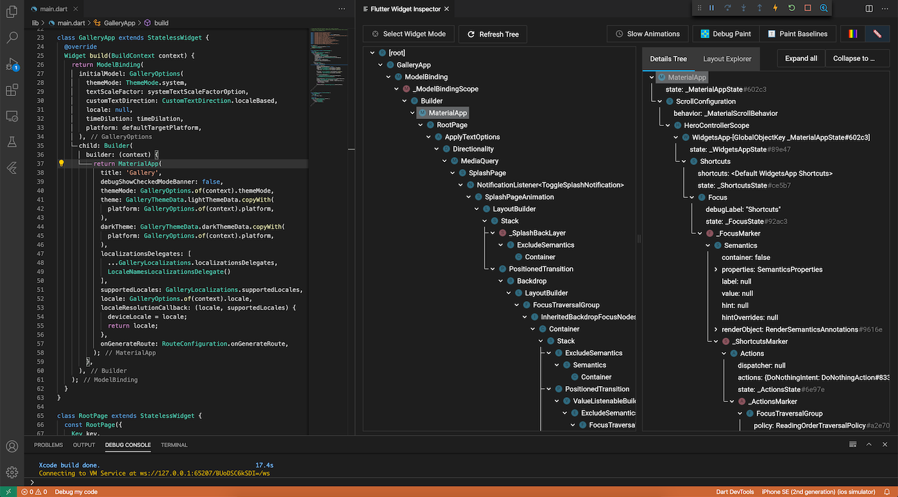Pause execution using the pause icon
The height and width of the screenshot is (497, 898).
click(x=712, y=8)
